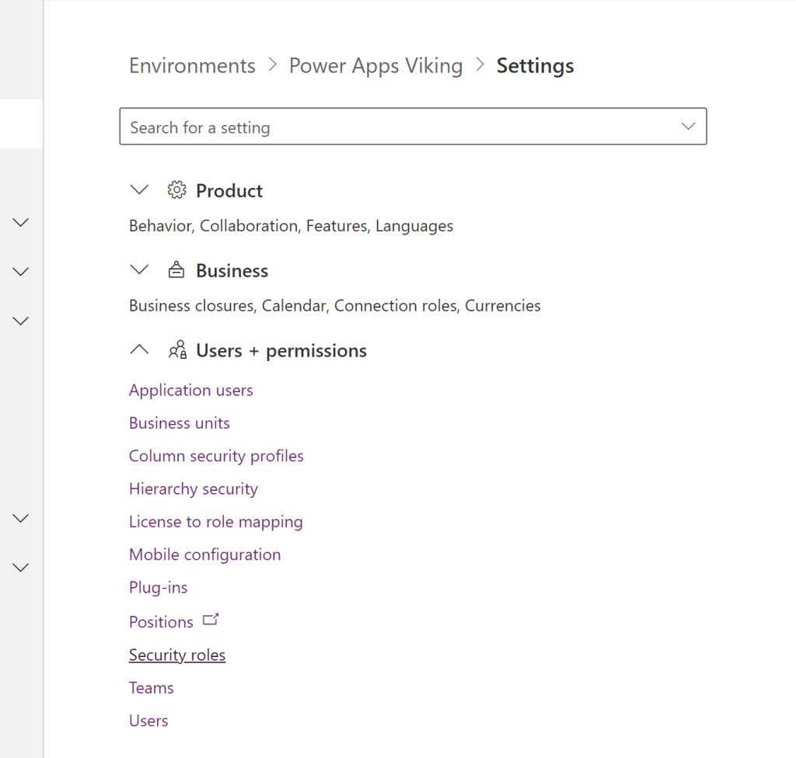Screen dimensions: 796x758
Task: Go back to Environments in breadcrumb
Action: tap(192, 66)
